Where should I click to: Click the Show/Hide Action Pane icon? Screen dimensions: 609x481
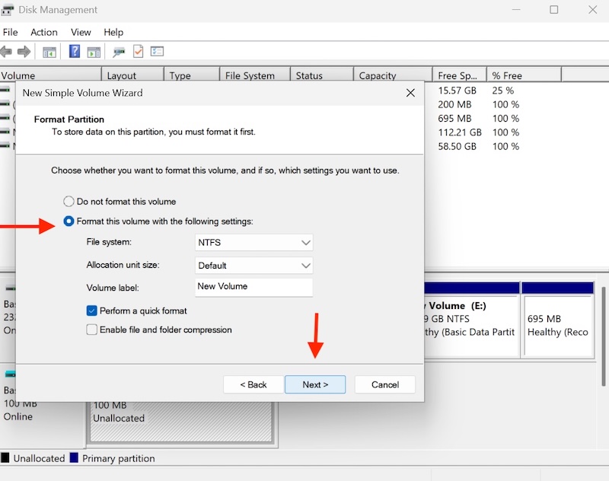94,52
